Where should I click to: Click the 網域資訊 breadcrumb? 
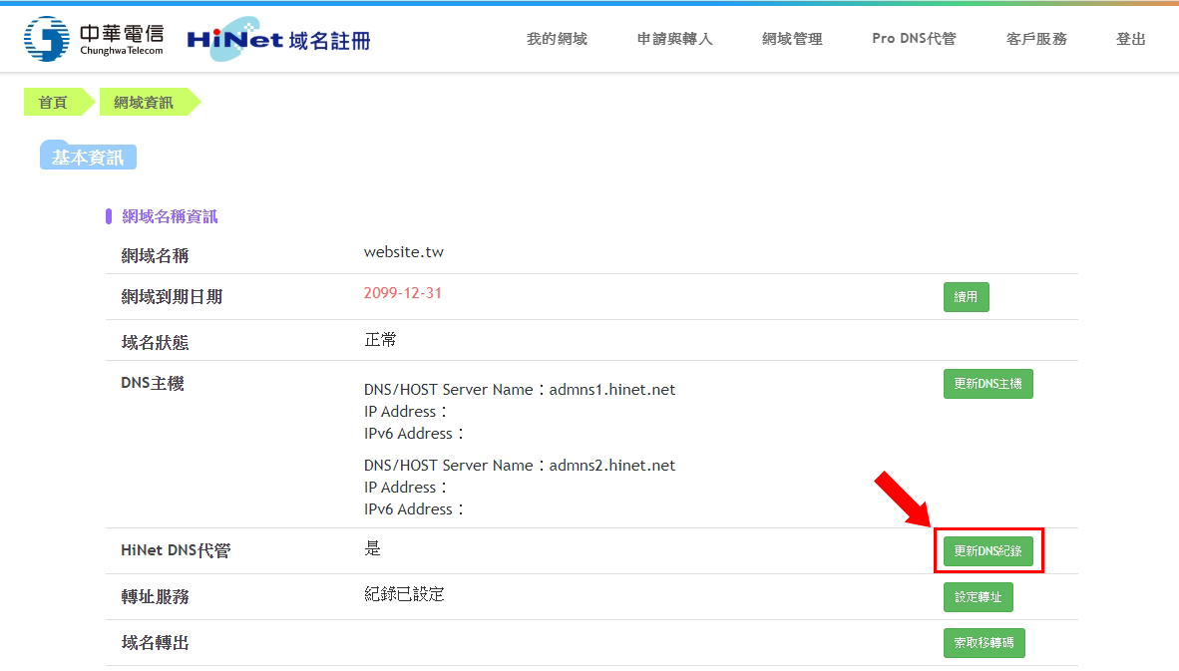144,102
